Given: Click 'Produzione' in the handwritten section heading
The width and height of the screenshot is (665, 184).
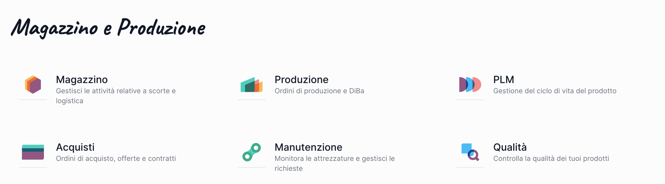Looking at the screenshot, I should [x=161, y=28].
